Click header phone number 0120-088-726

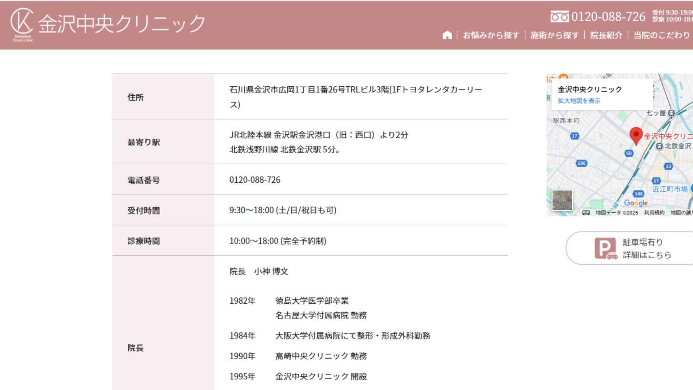tap(608, 17)
